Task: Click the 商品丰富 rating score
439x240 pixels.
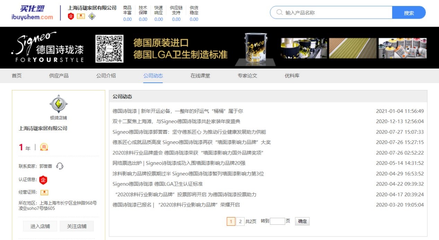Action: (128, 19)
